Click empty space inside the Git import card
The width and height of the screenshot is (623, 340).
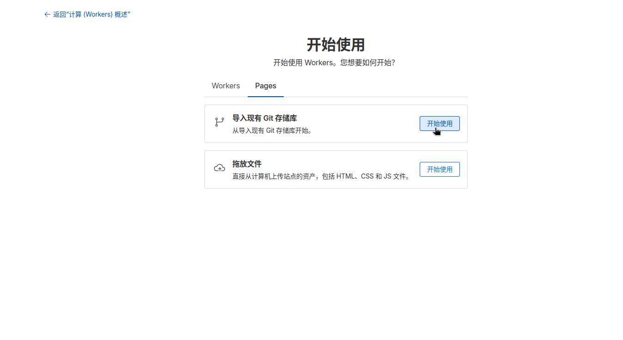(365, 124)
